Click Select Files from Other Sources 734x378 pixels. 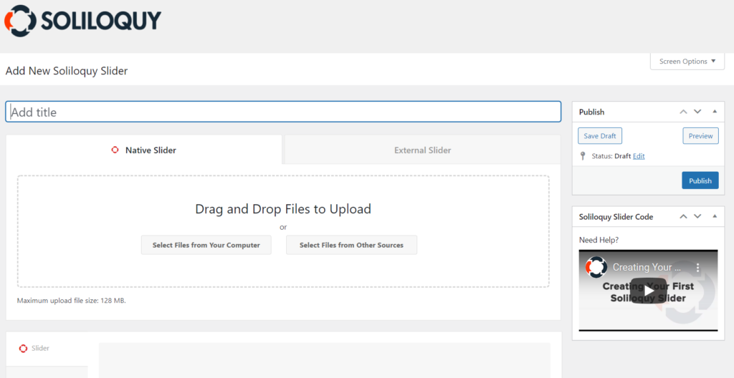pyautogui.click(x=351, y=245)
